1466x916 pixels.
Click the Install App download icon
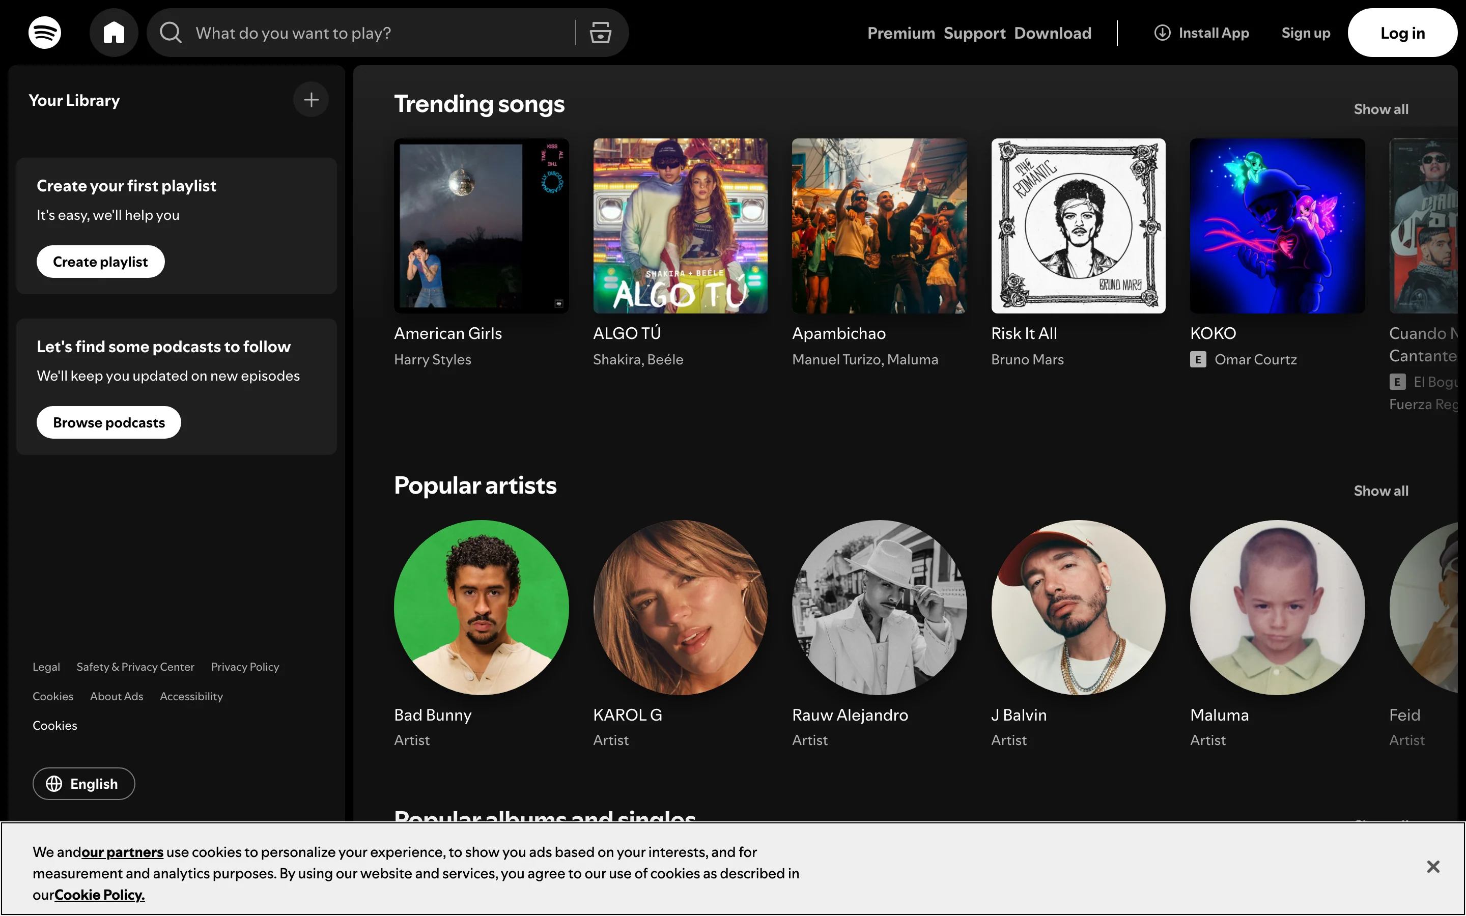click(1161, 32)
